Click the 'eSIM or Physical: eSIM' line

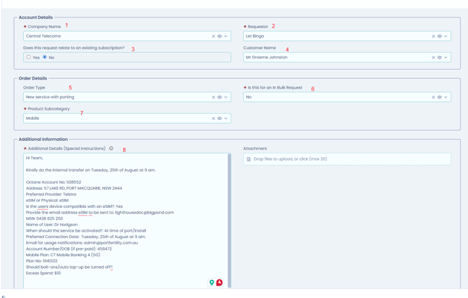[x=47, y=200]
